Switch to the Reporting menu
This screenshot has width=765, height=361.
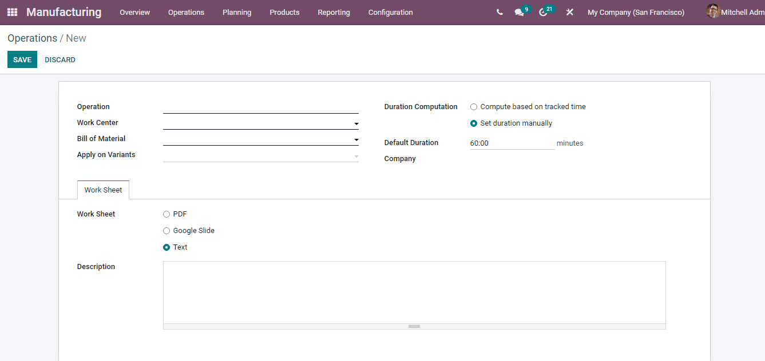coord(334,12)
